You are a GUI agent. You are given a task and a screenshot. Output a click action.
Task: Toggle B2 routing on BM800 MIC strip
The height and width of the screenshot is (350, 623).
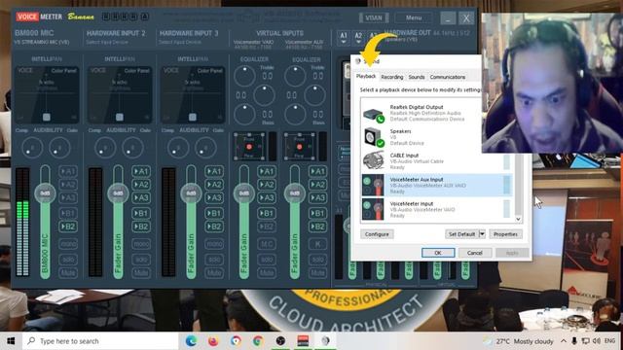[x=68, y=227]
